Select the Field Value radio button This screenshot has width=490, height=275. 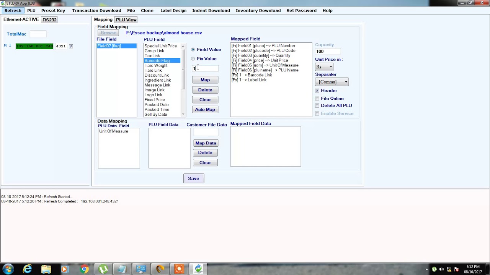(193, 50)
